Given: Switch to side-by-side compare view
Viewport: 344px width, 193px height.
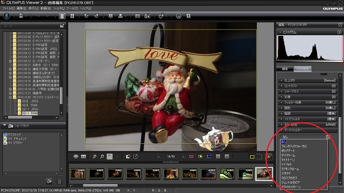Looking at the screenshot, I should [258, 156].
